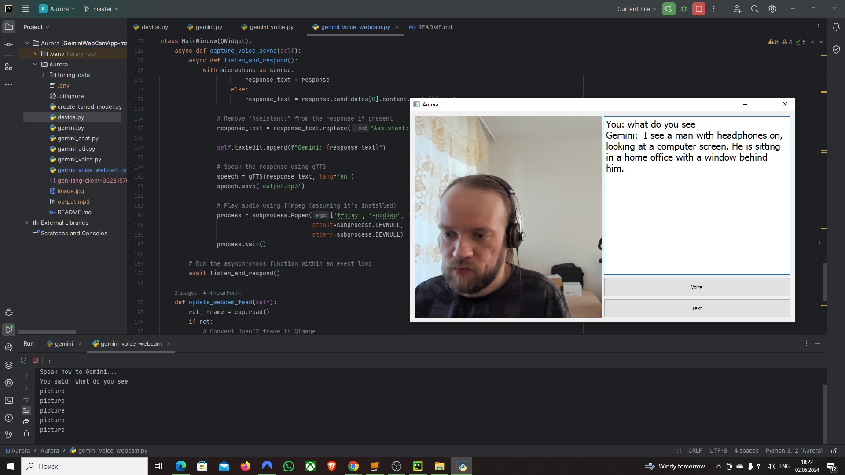Image resolution: width=845 pixels, height=475 pixels.
Task: Open the Git tool window icon
Action: click(8, 435)
